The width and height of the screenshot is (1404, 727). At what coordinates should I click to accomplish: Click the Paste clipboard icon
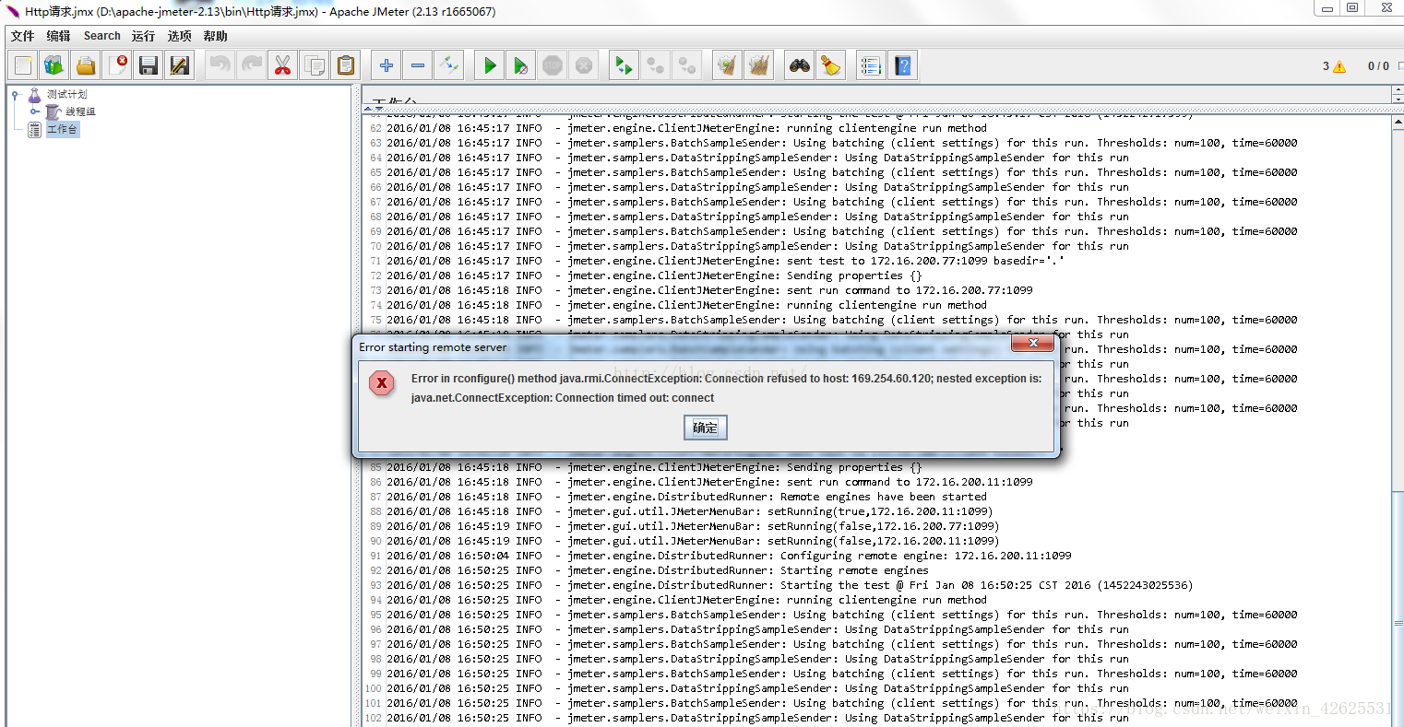(345, 65)
